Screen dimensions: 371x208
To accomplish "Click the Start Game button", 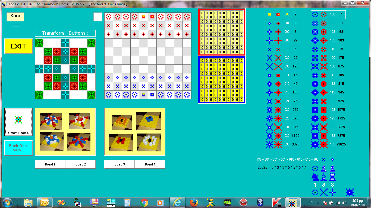I will click(x=18, y=122).
